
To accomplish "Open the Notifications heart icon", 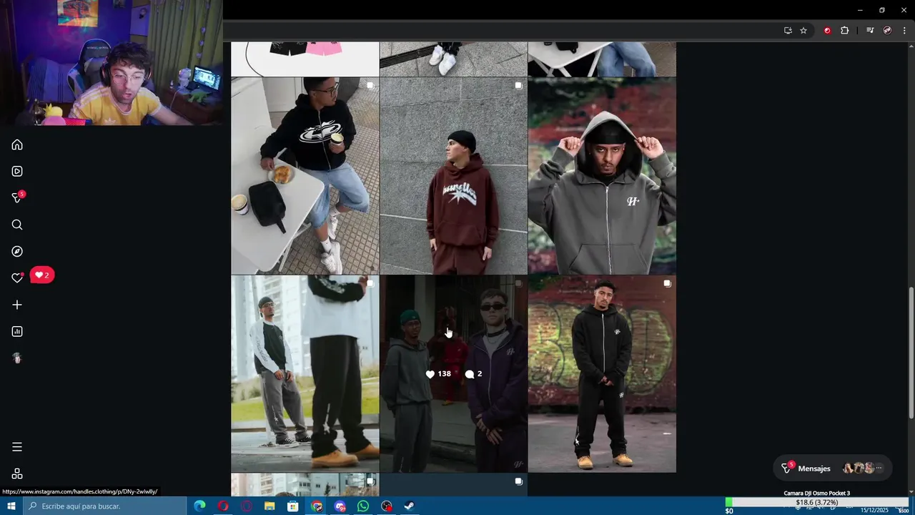I will point(17,278).
